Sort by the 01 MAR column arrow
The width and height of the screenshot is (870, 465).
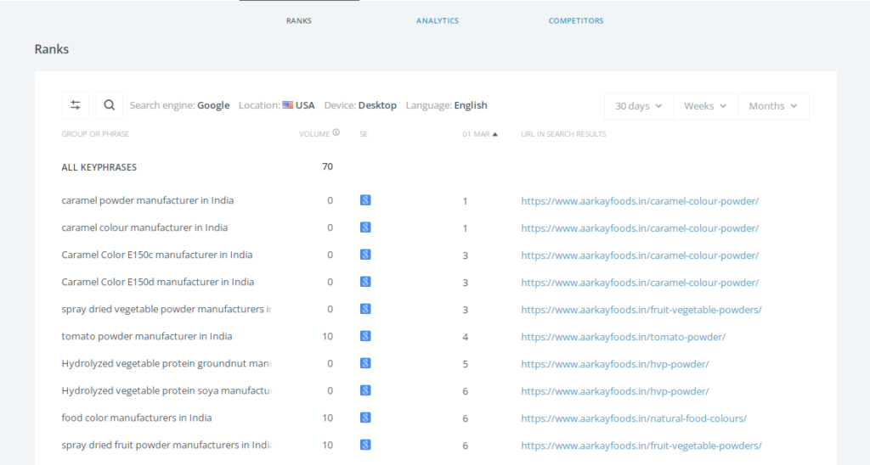(495, 134)
